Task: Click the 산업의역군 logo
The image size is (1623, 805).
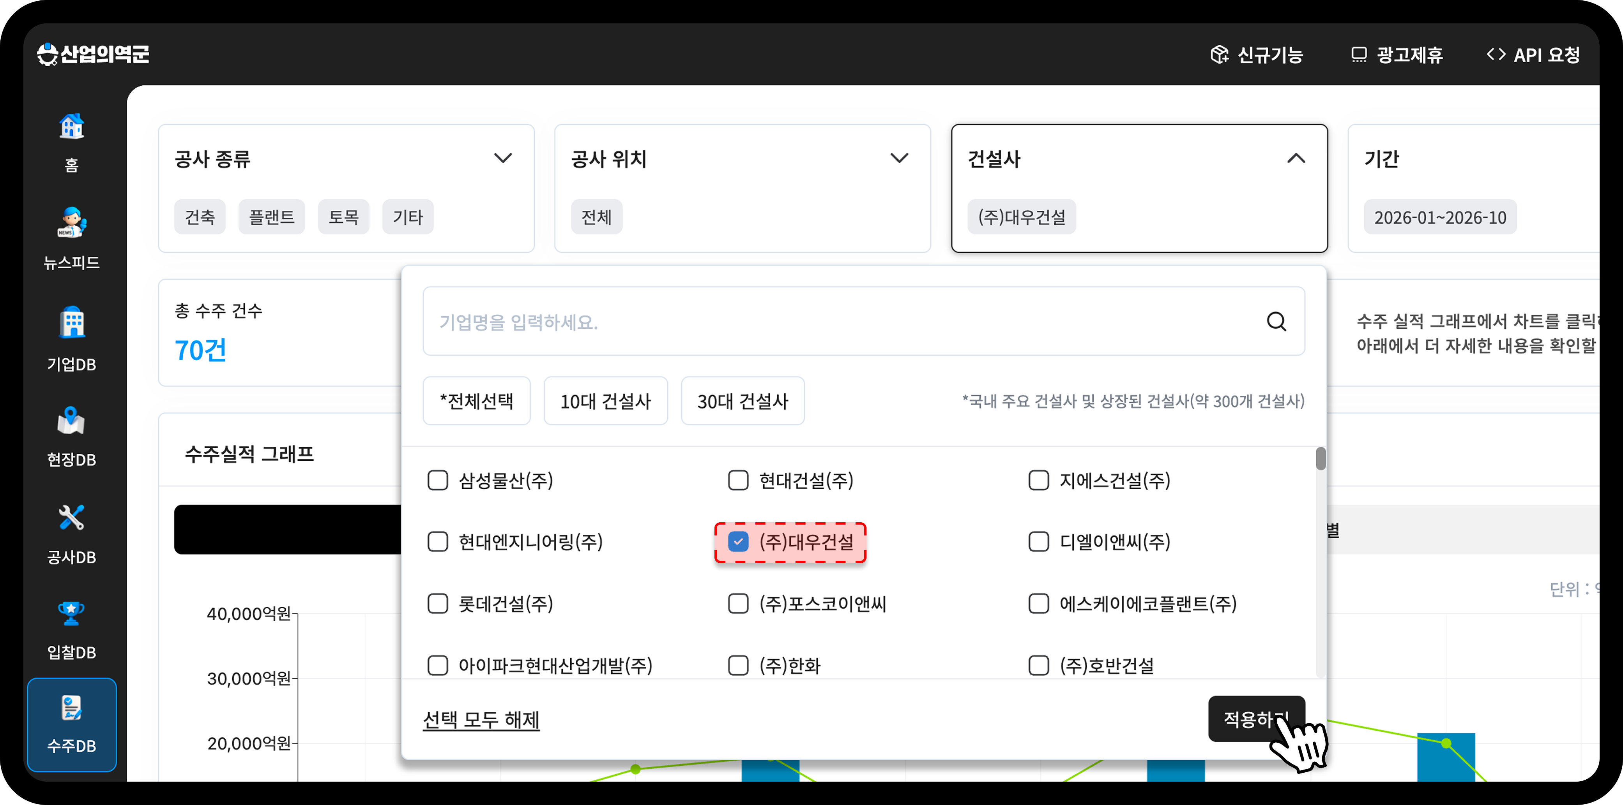Action: [93, 55]
